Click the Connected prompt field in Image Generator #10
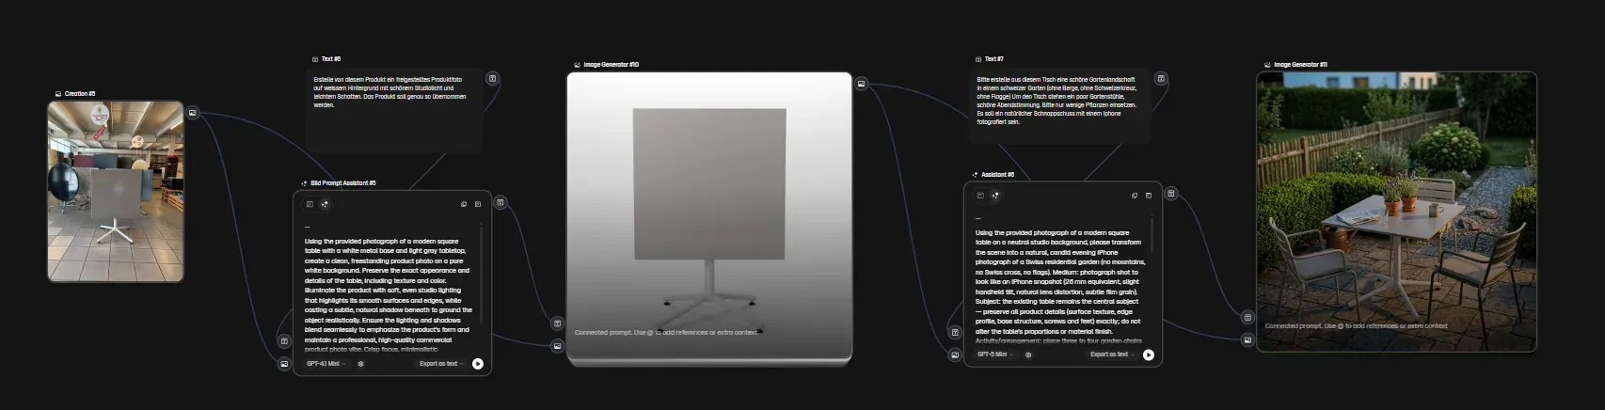Screen dimensions: 1605x410 coord(666,332)
